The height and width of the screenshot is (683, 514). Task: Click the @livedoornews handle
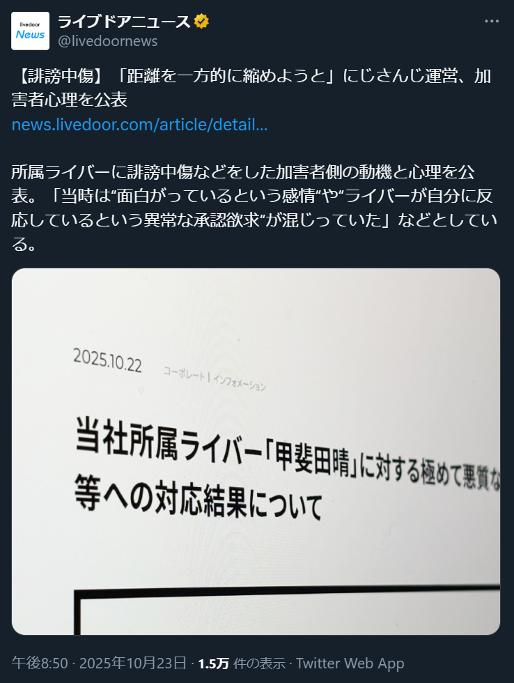pyautogui.click(x=107, y=41)
